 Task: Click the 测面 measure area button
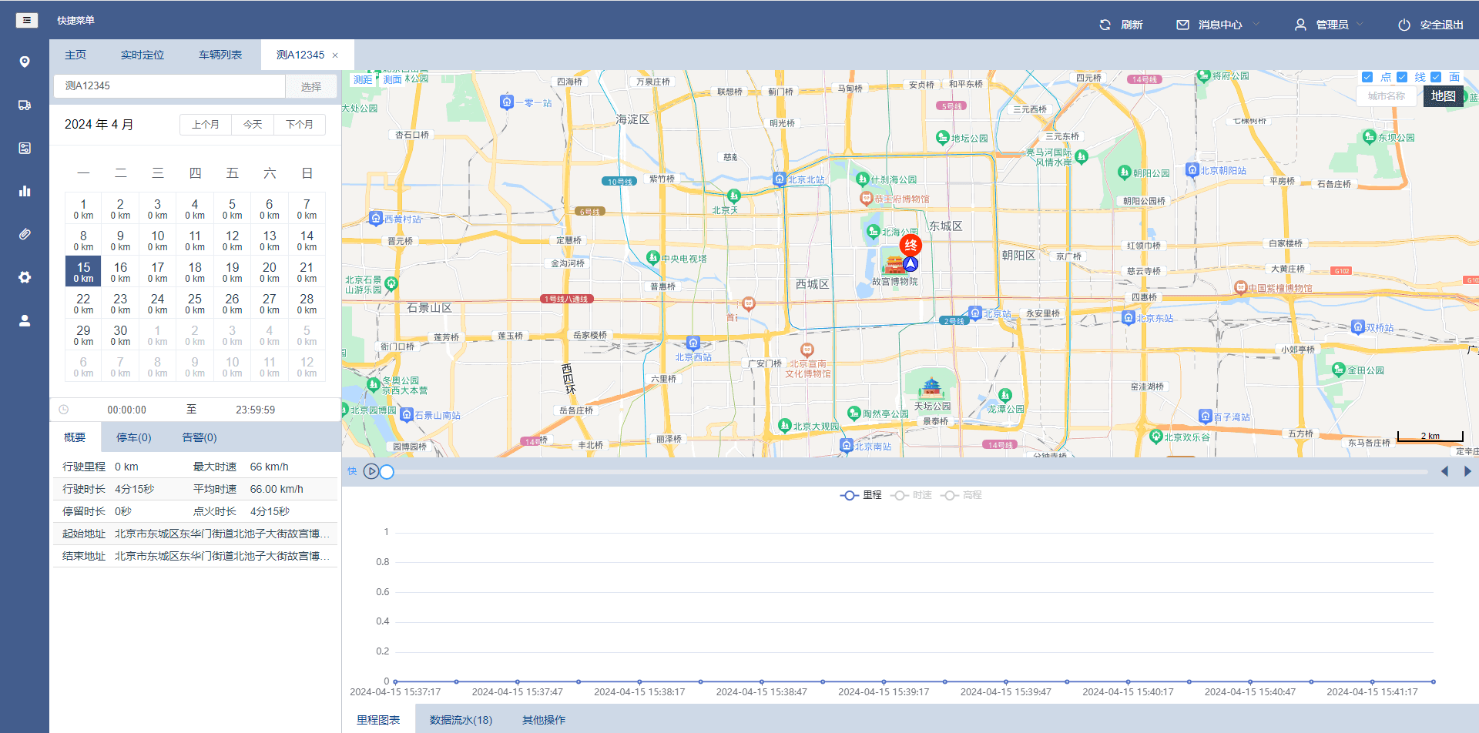coord(393,79)
